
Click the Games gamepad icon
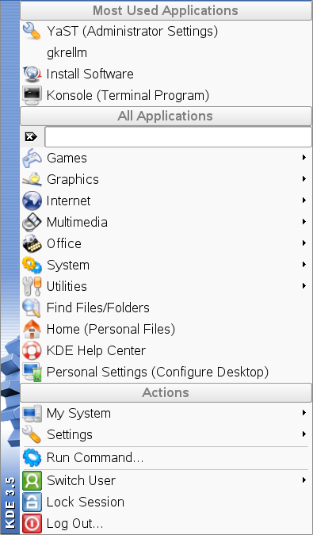point(32,158)
